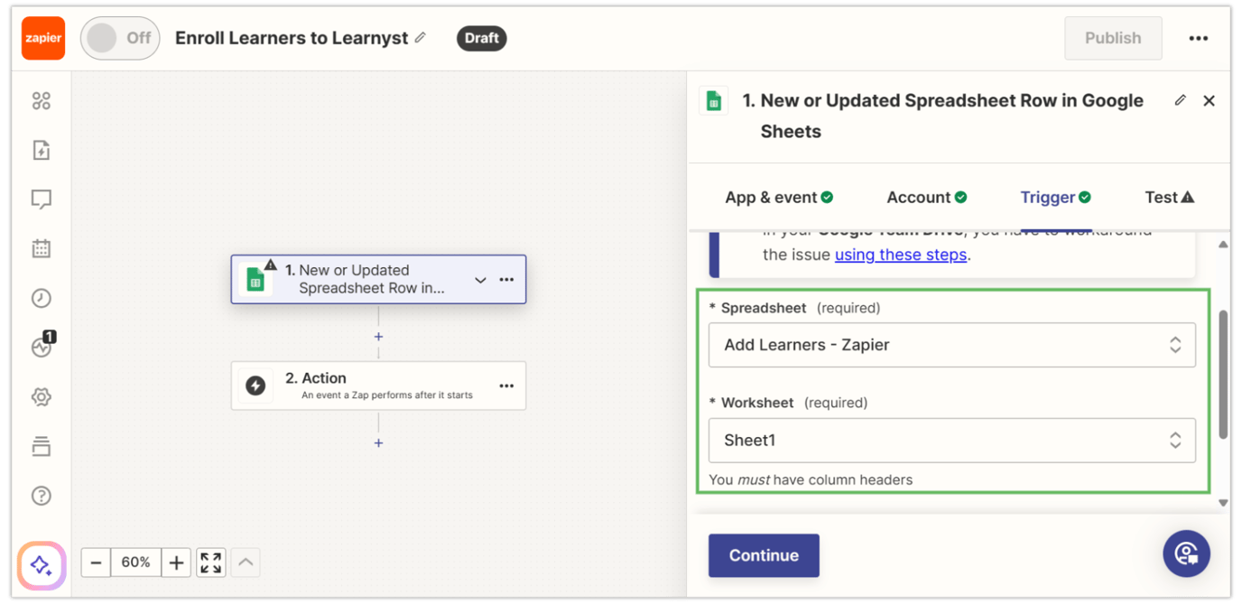View Zap history via clock icon

(41, 298)
